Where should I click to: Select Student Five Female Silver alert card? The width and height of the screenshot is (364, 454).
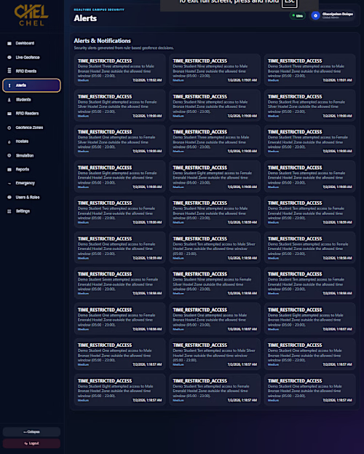[x=310, y=106]
